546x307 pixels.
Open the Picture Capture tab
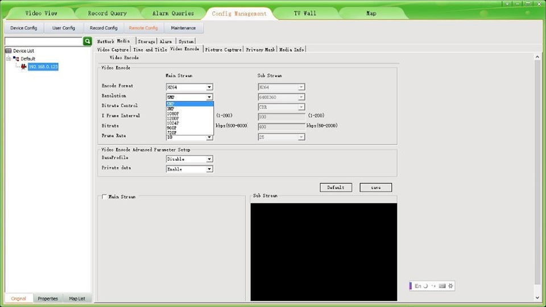point(223,50)
